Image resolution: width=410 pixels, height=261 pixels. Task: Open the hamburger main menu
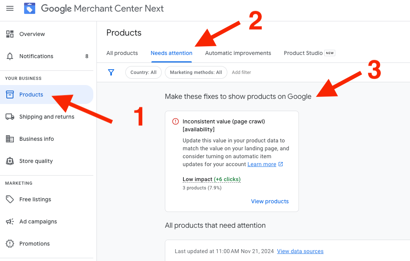click(x=10, y=8)
